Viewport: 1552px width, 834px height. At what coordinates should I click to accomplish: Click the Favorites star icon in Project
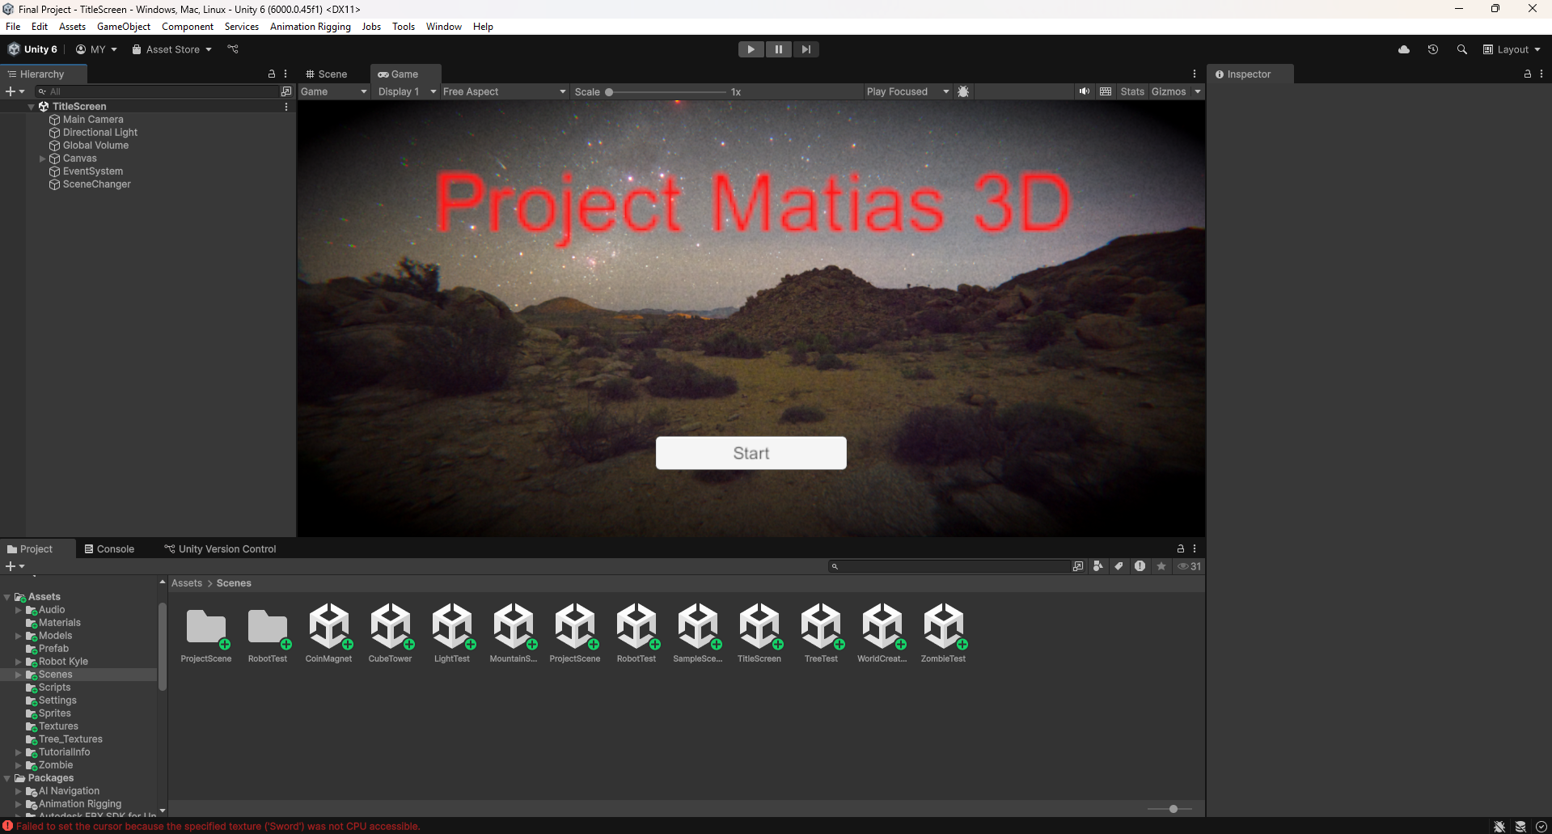pyautogui.click(x=1161, y=566)
